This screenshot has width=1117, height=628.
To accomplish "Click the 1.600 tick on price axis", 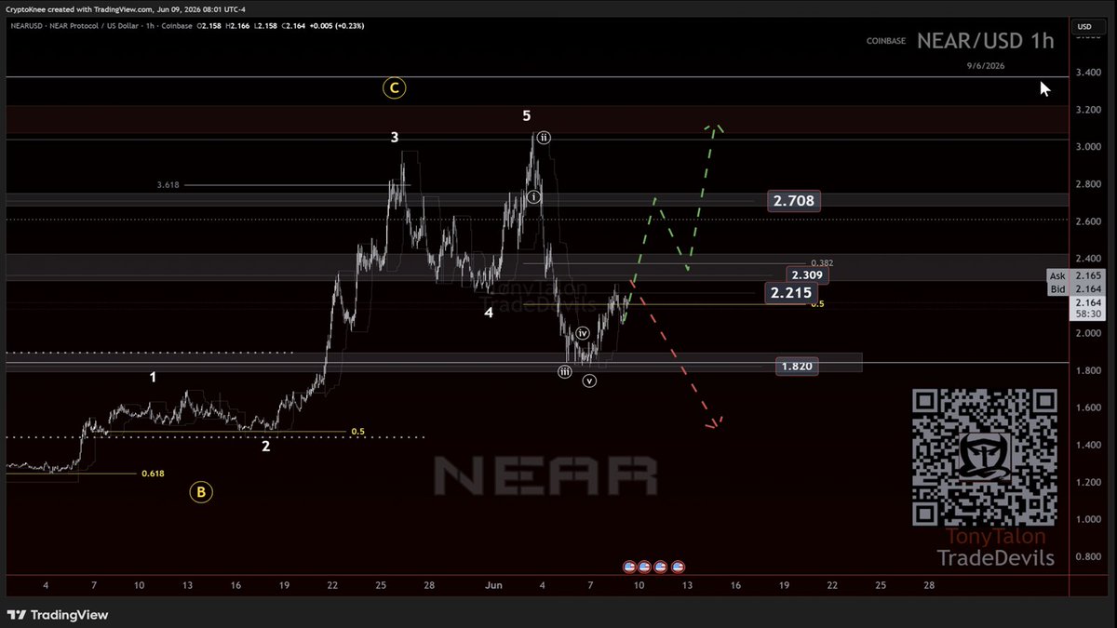I will click(1090, 408).
